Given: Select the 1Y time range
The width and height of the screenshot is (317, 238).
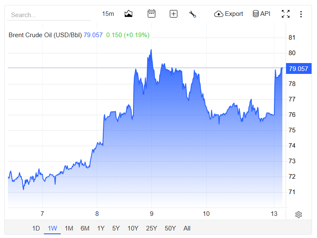Looking at the screenshot, I should pos(101,228).
